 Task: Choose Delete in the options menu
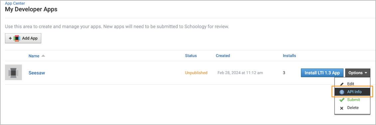352,108
